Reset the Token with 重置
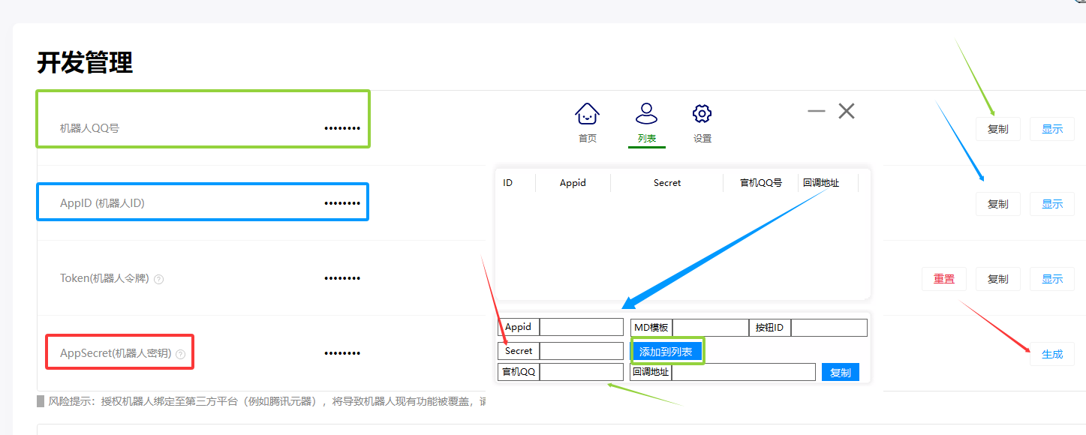This screenshot has height=435, width=1086. click(x=943, y=279)
